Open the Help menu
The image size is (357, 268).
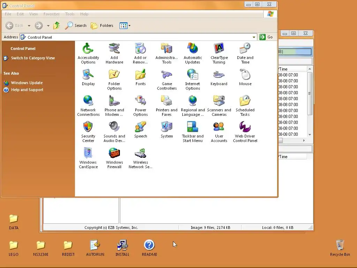[84, 14]
